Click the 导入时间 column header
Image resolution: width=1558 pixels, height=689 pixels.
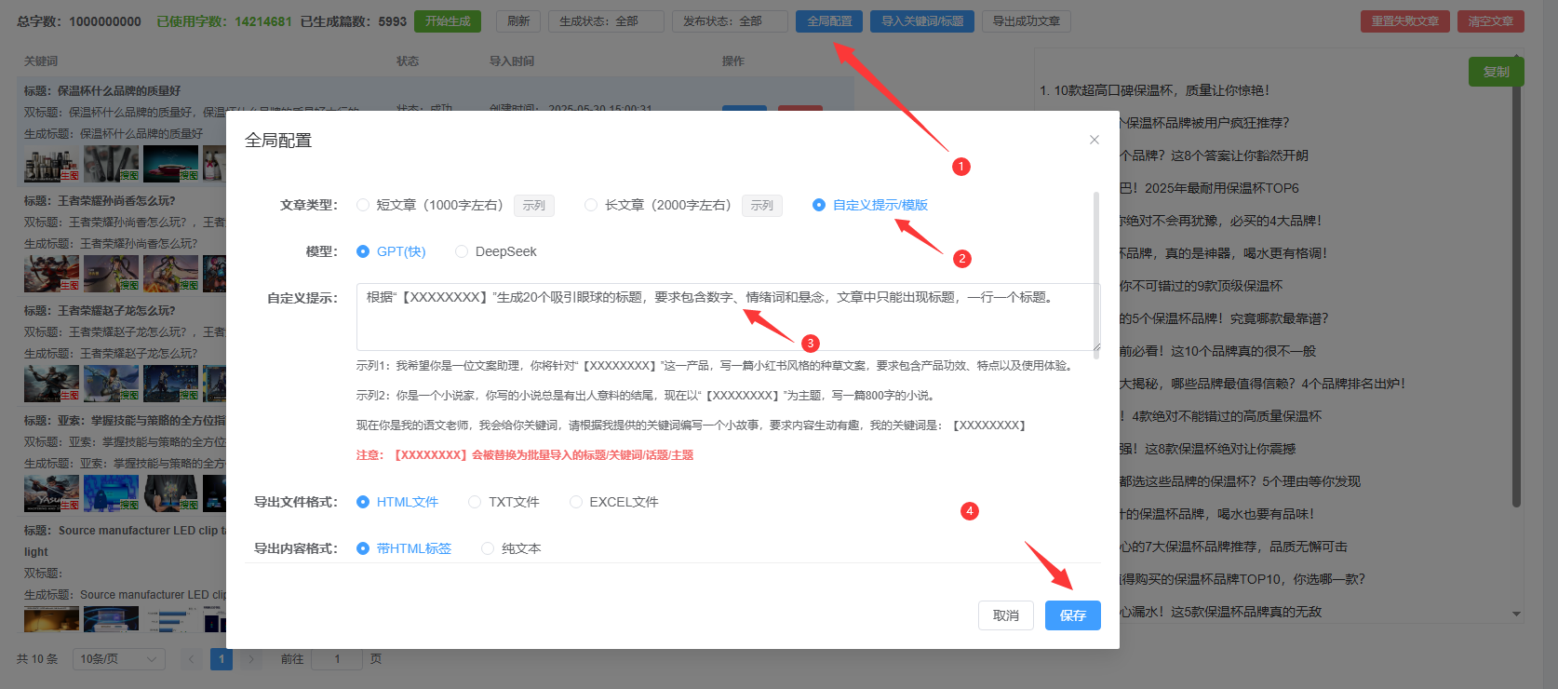pos(512,61)
